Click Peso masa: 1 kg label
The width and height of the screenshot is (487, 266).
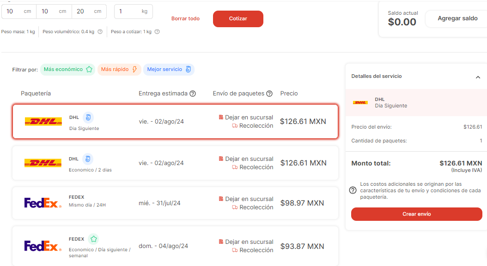click(x=18, y=32)
